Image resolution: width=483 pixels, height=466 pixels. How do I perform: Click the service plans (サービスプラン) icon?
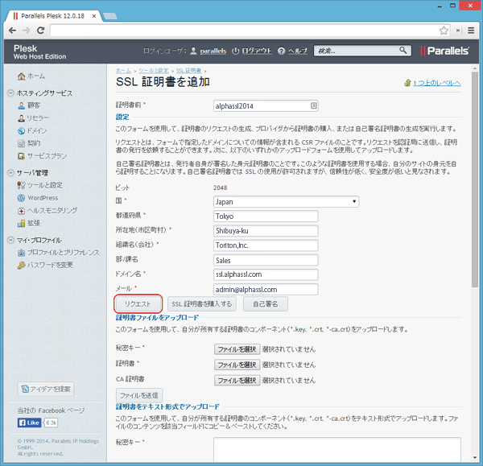pos(21,156)
